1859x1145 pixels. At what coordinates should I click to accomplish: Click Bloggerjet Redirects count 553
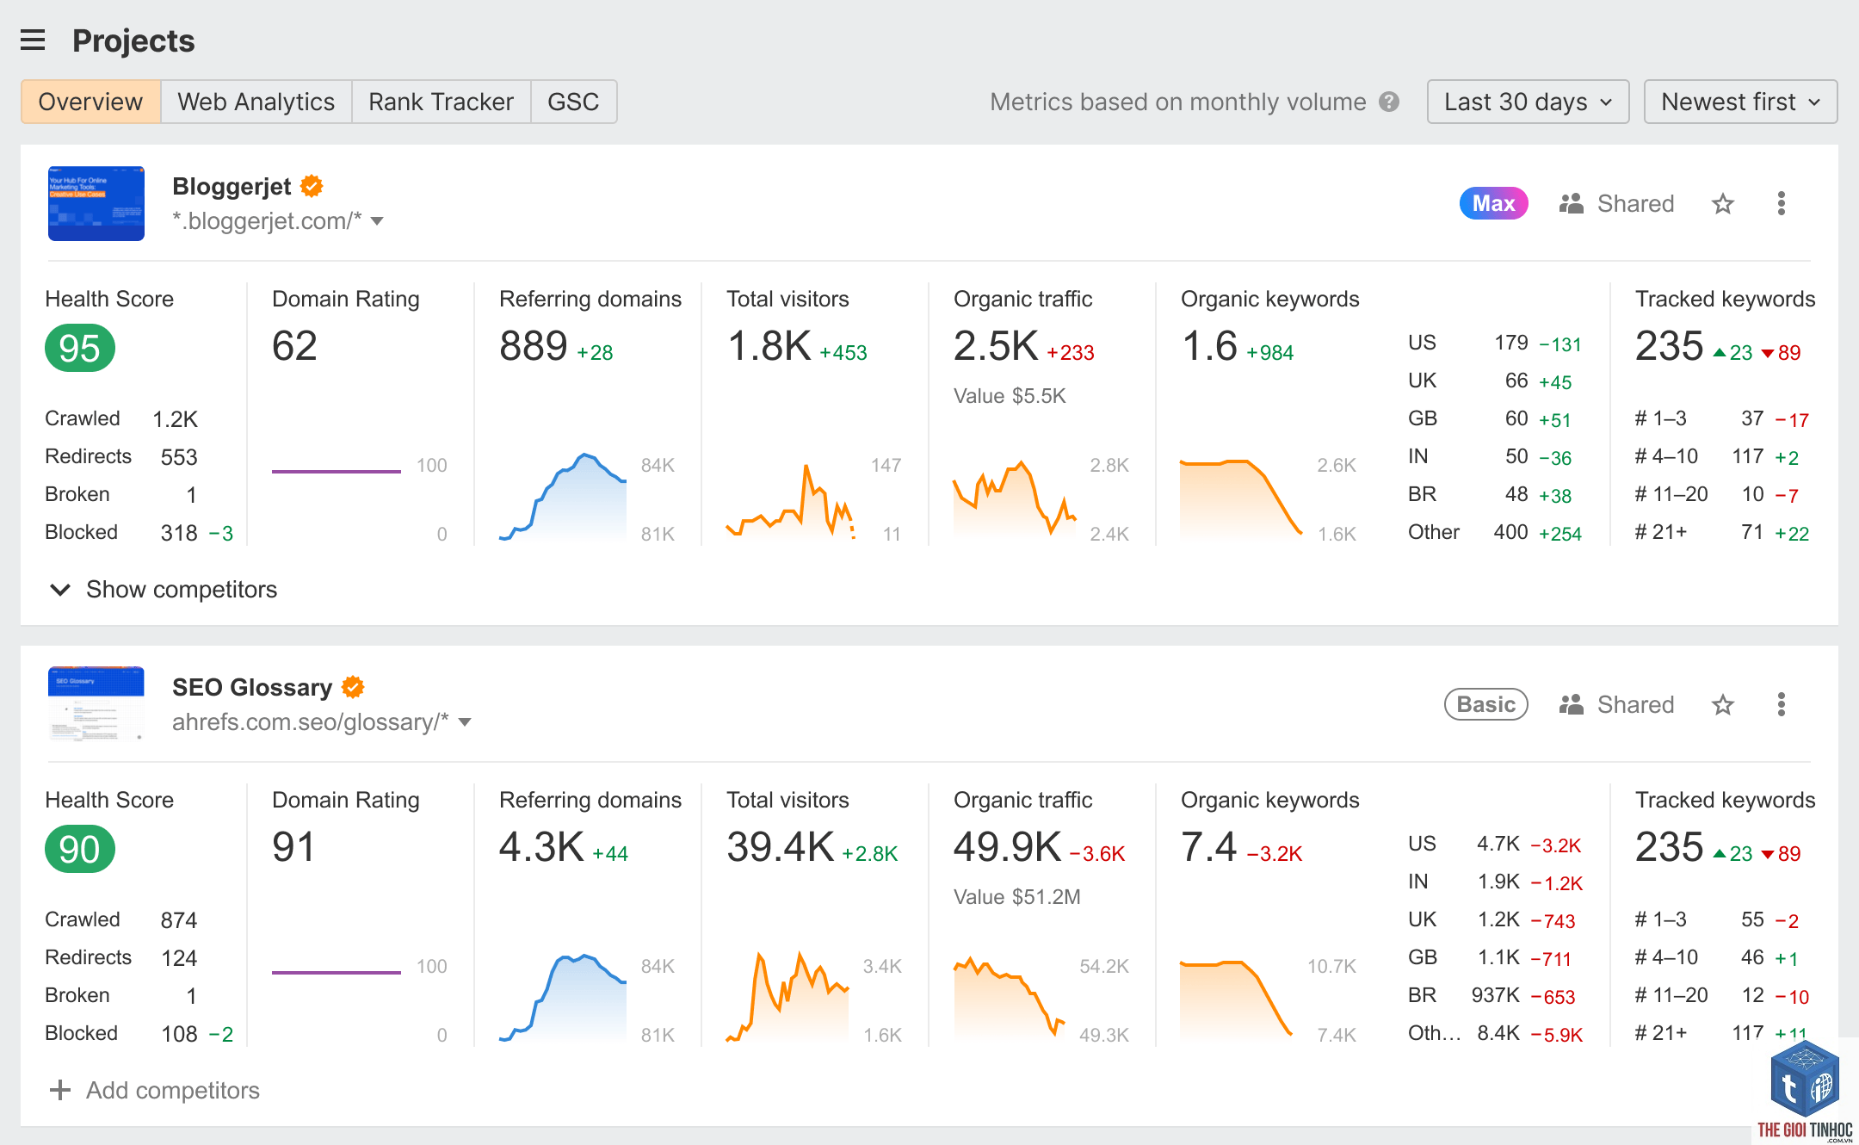[179, 457]
